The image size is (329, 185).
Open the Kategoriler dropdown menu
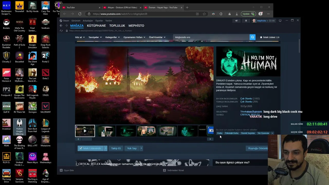[113, 37]
